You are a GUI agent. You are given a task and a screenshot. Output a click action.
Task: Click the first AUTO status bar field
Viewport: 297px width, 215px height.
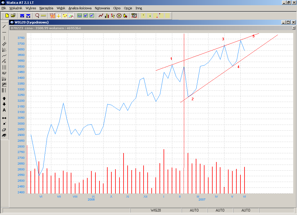194,210
